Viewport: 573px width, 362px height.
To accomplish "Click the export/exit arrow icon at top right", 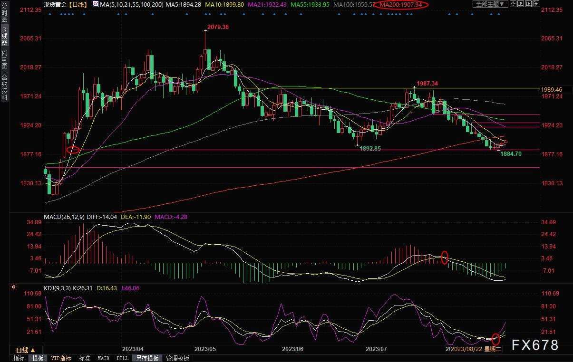I will tap(536, 4).
